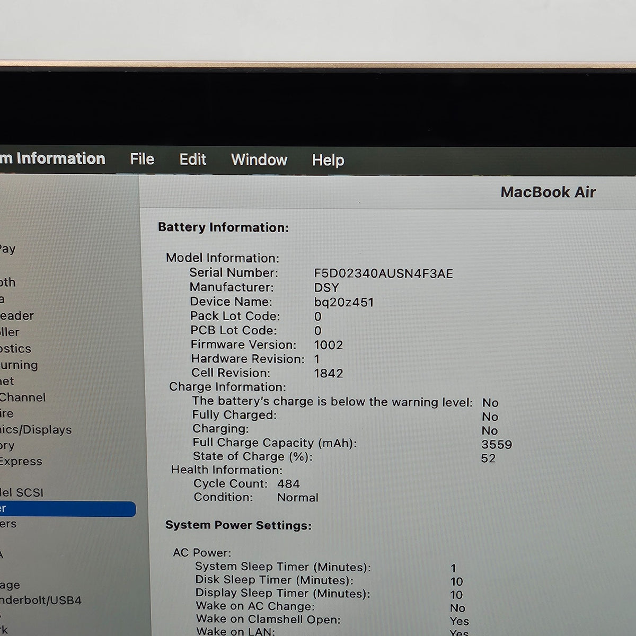
Task: Click the cycle count value 484
Action: coord(288,484)
